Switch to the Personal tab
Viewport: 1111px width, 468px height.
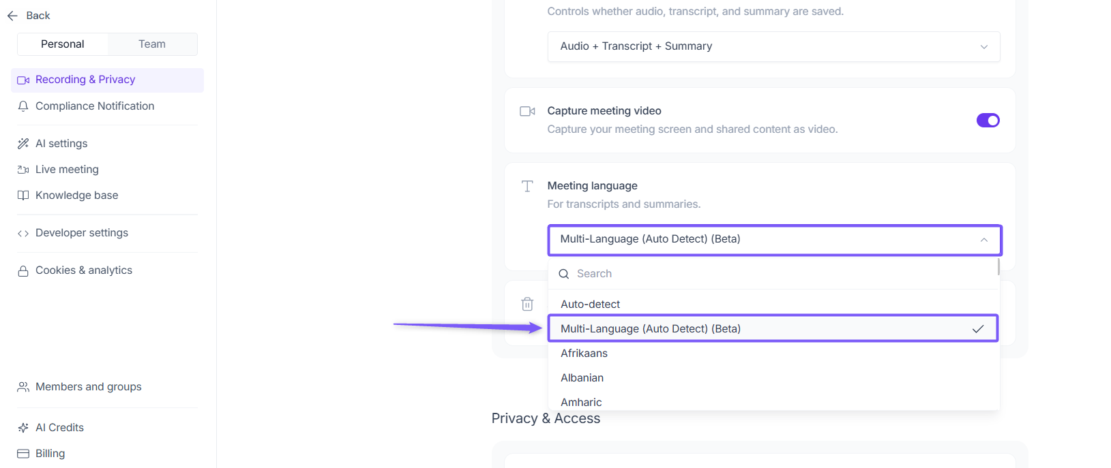[63, 44]
